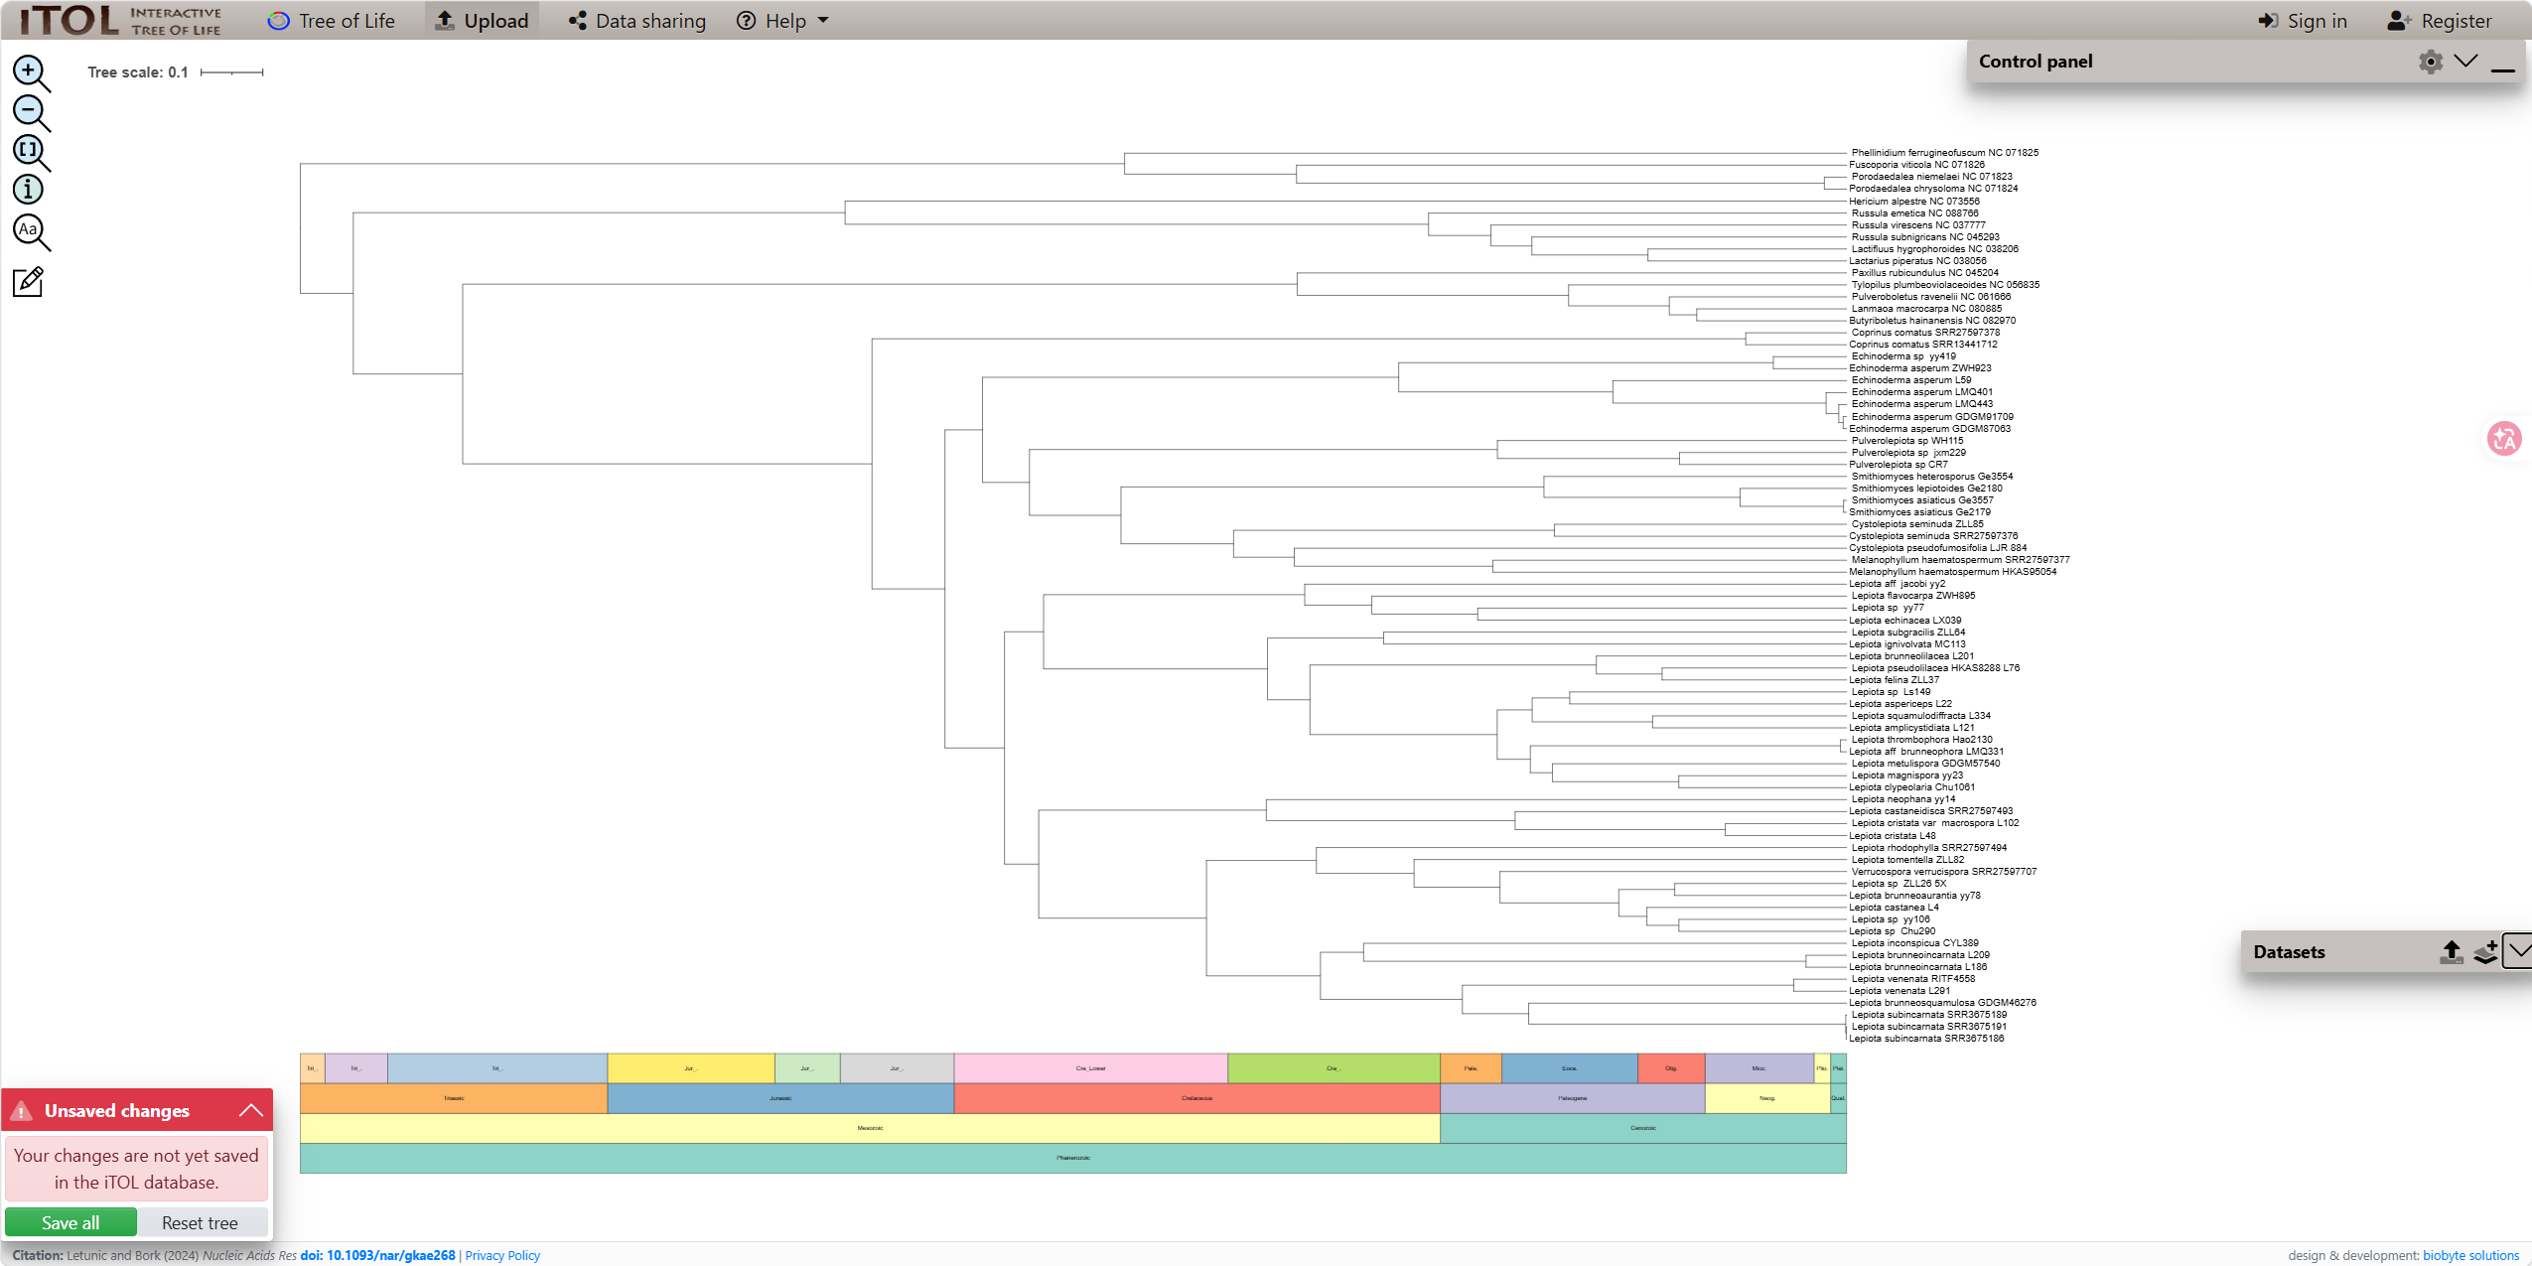This screenshot has width=2532, height=1266.
Task: Select leaf Lepiota cristata L48
Action: [1892, 836]
